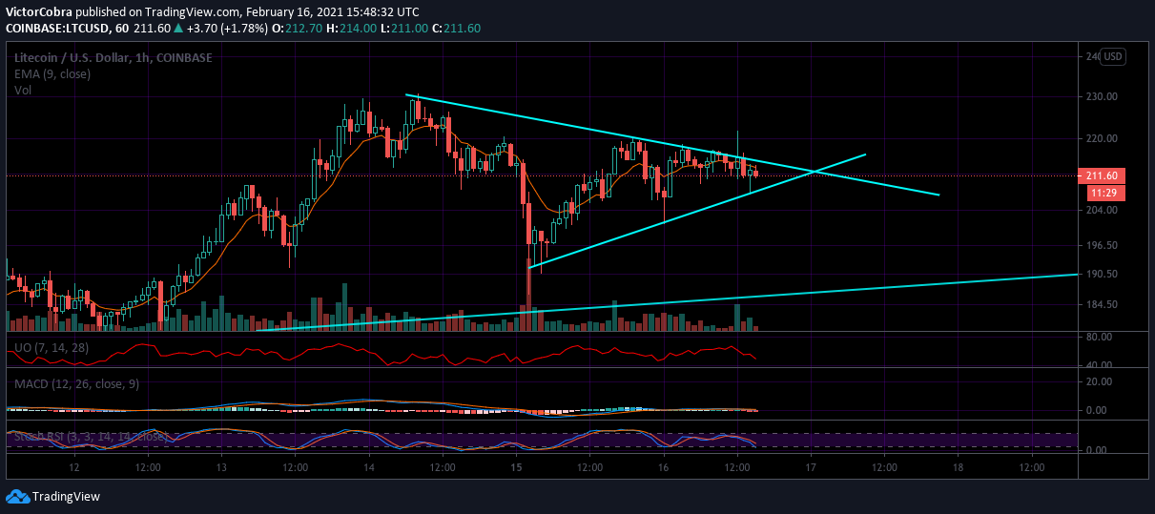Click the close value 211.60 after C:
The height and width of the screenshot is (514, 1155).
(x=462, y=29)
